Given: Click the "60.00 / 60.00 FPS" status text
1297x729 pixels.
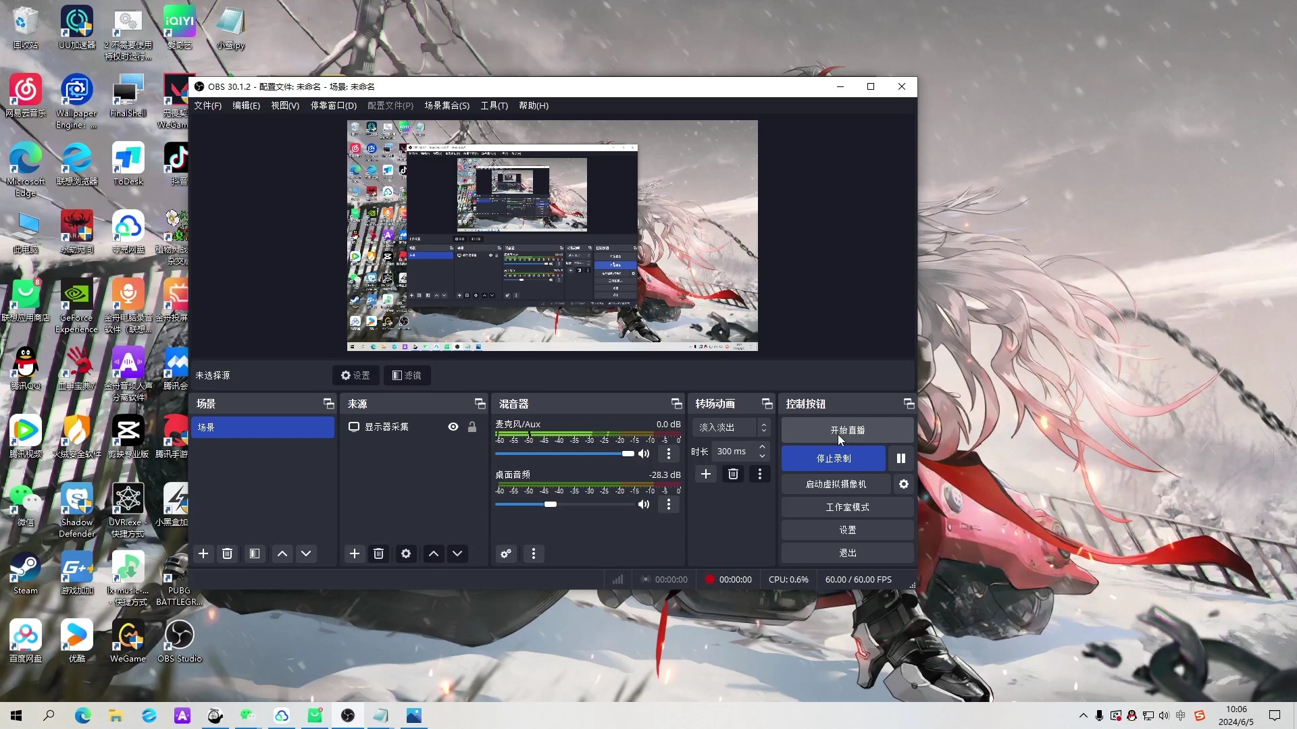Looking at the screenshot, I should (x=858, y=580).
